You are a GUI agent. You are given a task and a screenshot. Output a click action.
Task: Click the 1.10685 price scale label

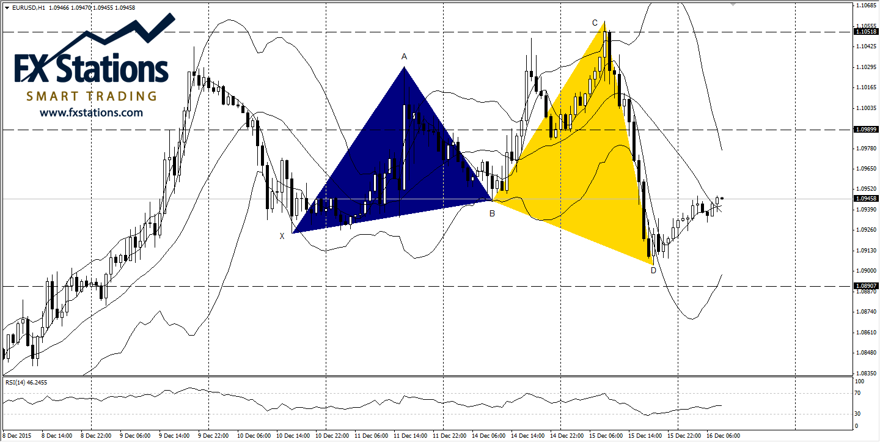(866, 6)
